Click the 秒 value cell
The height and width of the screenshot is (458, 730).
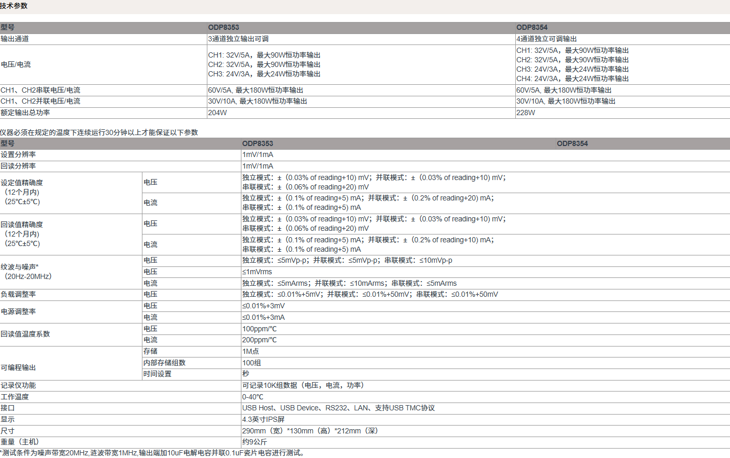point(246,374)
